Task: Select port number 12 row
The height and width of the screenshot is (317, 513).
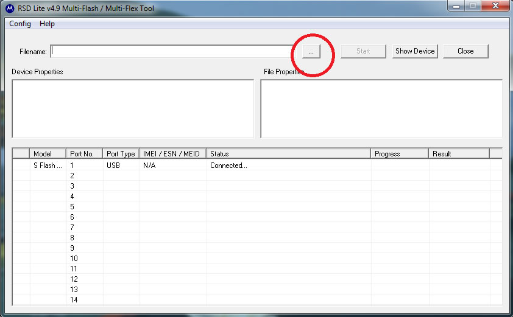Action: (257, 279)
